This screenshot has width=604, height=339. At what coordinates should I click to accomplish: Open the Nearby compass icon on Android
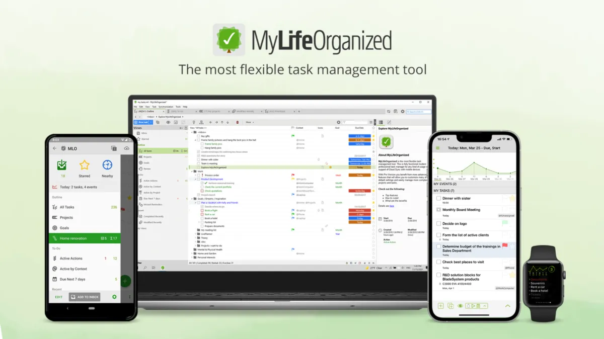[107, 165]
